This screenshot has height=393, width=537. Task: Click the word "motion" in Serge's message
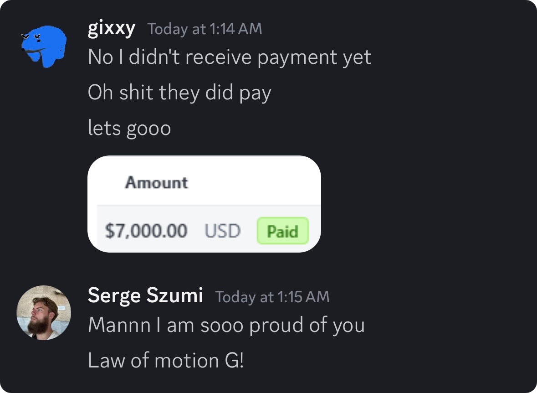coord(187,361)
